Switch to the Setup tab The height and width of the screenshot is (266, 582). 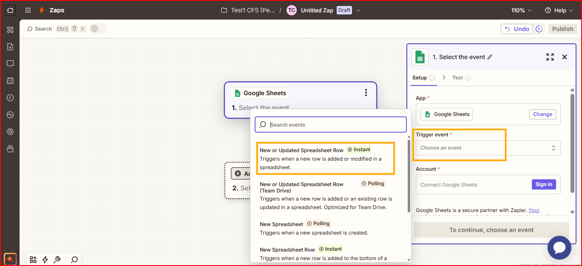423,78
